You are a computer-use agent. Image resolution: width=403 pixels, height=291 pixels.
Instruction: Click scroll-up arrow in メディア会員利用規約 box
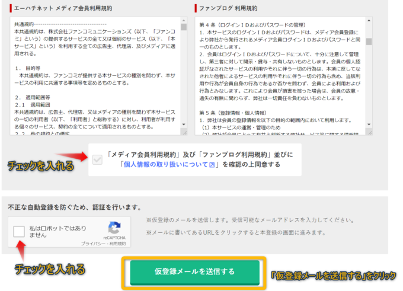pos(184,20)
